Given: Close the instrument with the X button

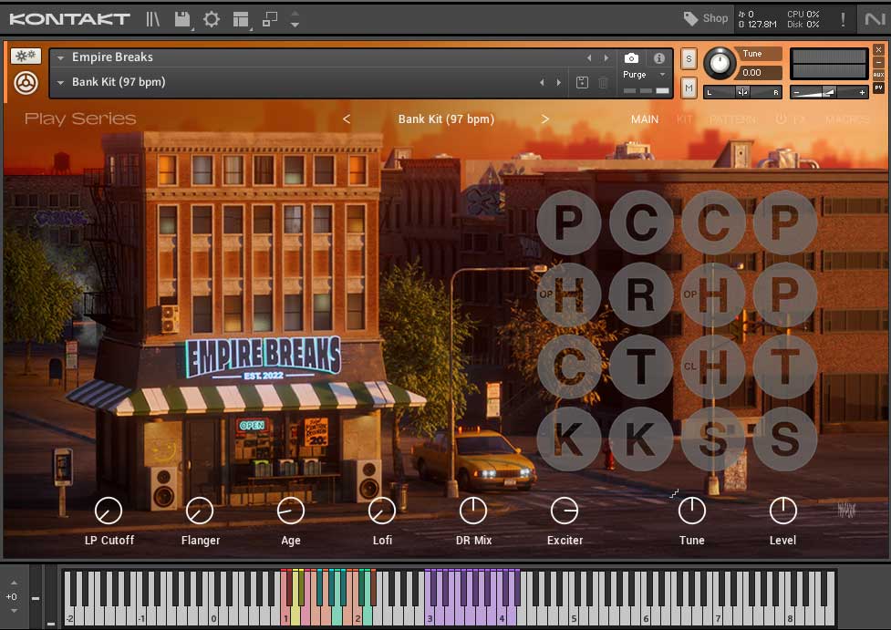Looking at the screenshot, I should tap(878, 49).
